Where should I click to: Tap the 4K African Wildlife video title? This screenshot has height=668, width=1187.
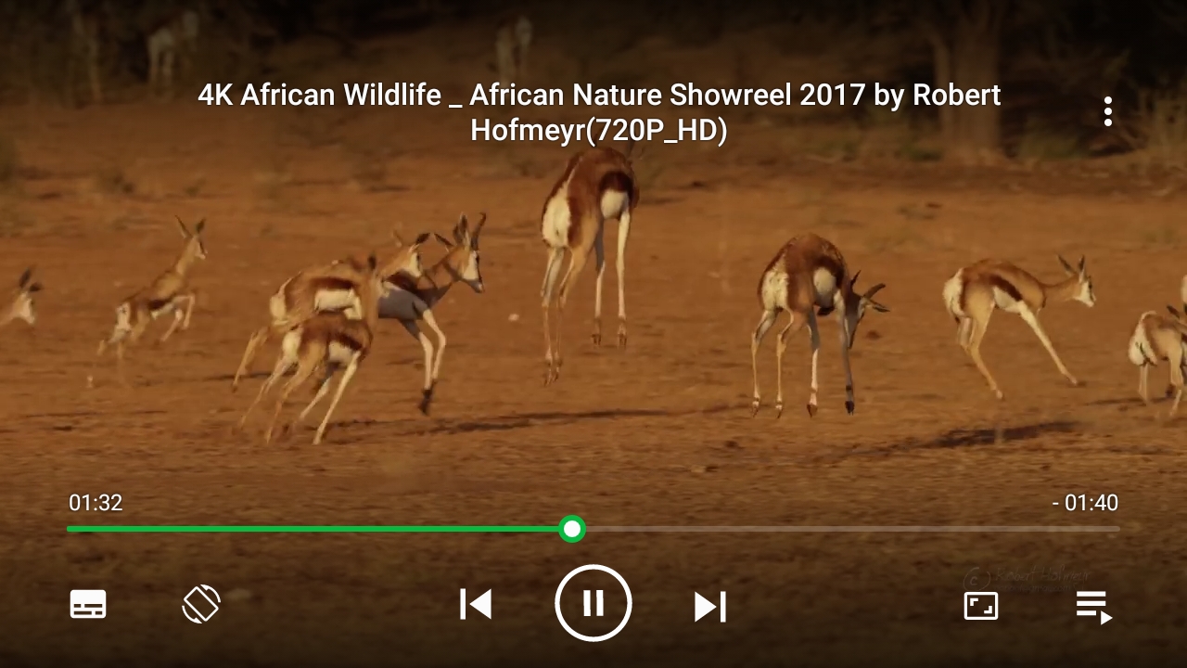point(599,112)
